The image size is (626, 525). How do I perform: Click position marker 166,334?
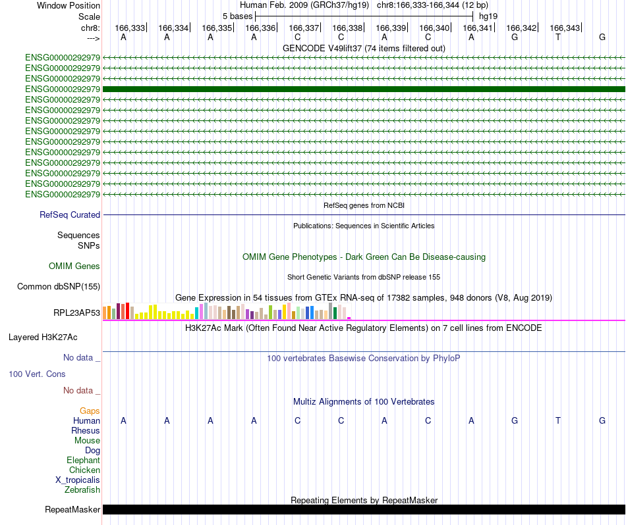click(x=174, y=28)
